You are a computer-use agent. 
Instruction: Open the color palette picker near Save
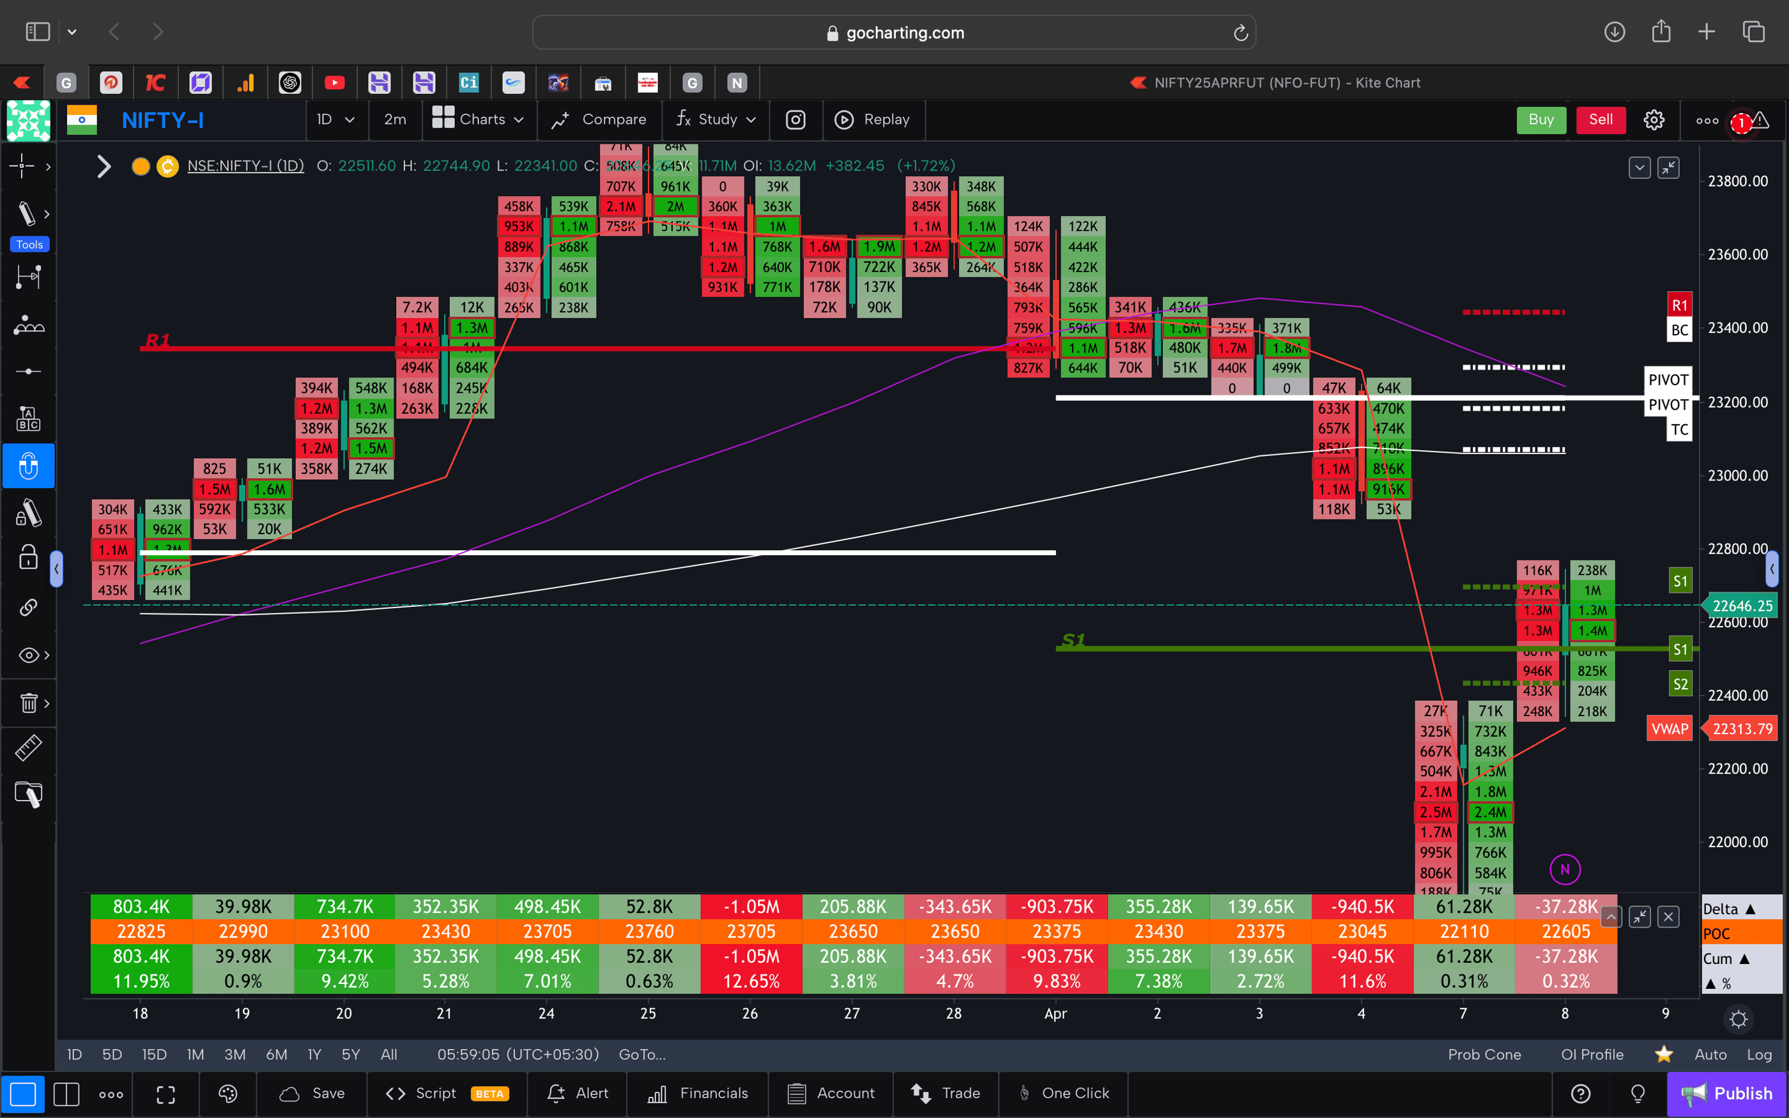tap(227, 1094)
